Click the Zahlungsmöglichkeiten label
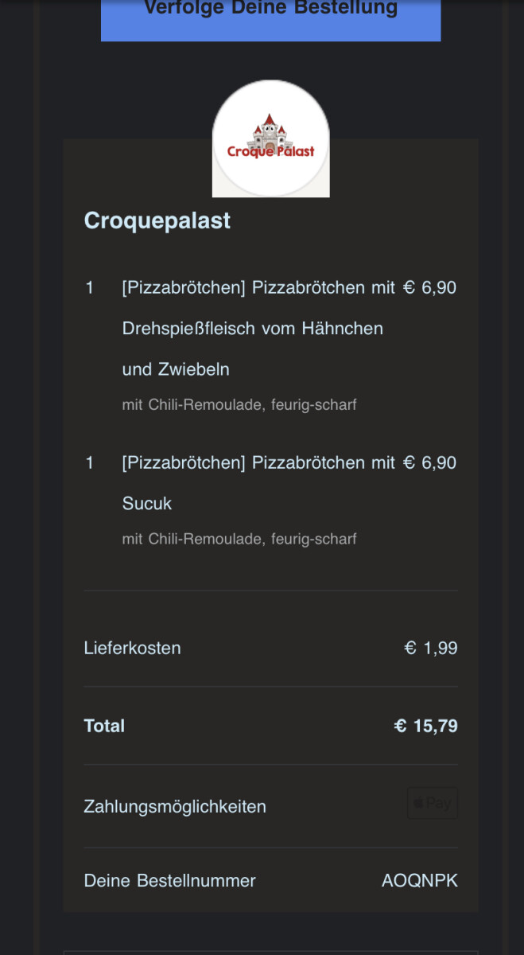 175,806
